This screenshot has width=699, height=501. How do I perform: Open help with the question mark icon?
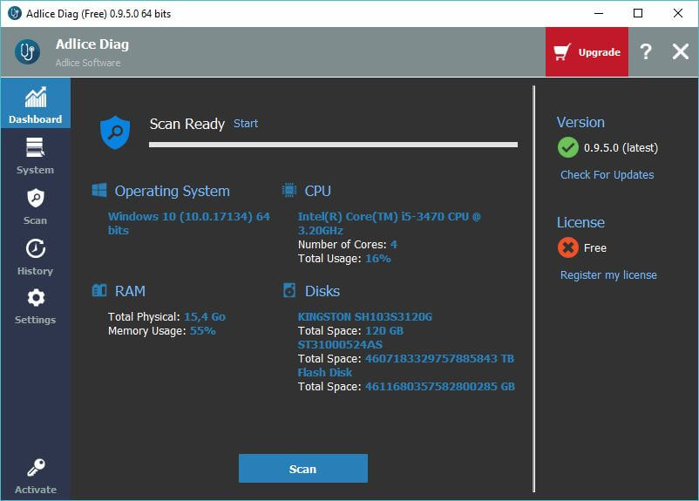645,52
